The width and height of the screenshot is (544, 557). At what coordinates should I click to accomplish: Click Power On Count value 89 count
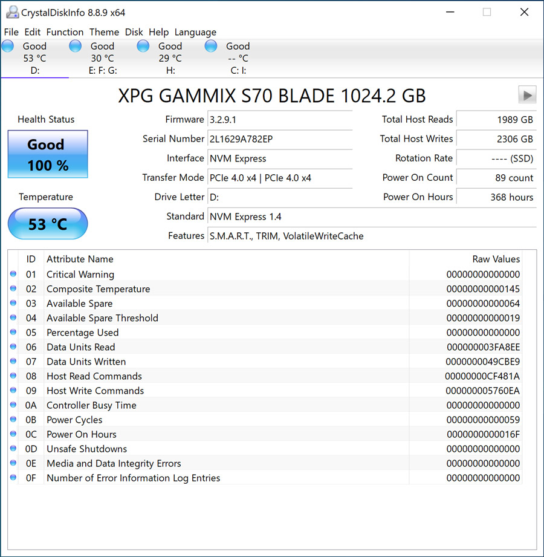pos(496,178)
